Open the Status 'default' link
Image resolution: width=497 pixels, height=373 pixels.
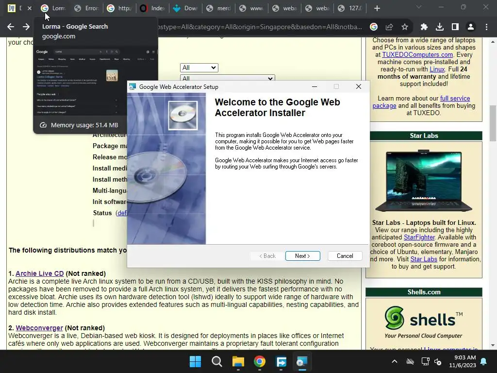[x=122, y=213]
